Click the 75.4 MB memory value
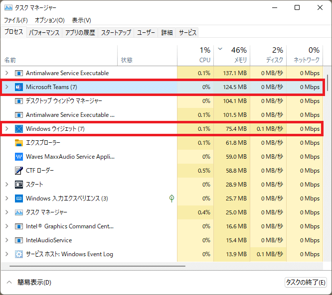This screenshot has width=332, height=295. point(236,129)
